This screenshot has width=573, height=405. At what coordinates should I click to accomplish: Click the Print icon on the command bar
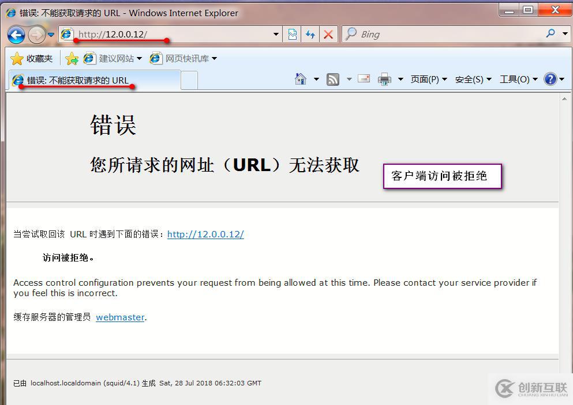(384, 79)
